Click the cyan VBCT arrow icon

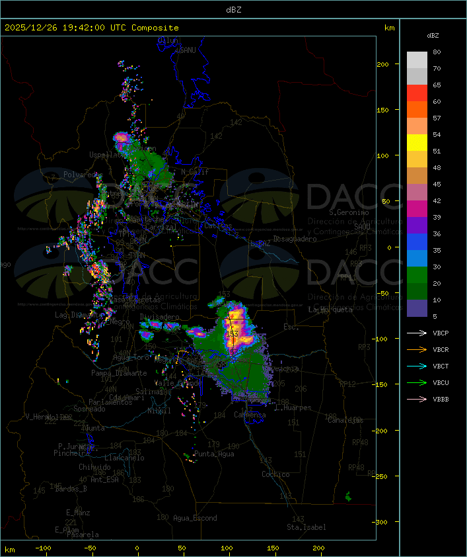tap(417, 366)
